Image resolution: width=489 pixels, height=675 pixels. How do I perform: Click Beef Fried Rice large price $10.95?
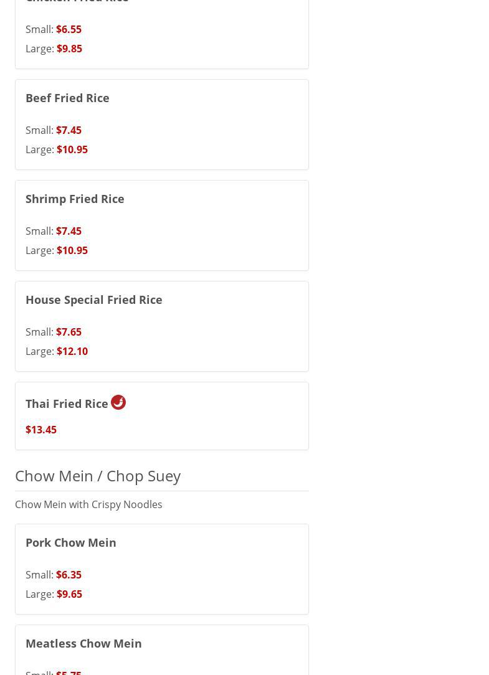[72, 149]
